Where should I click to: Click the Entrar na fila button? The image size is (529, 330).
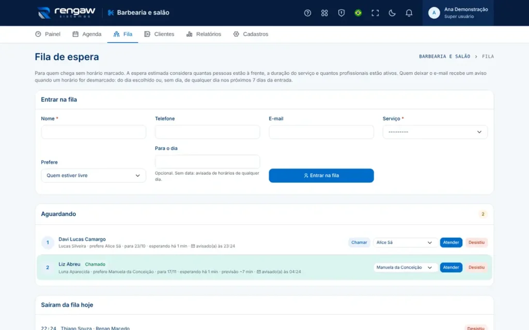tap(321, 175)
